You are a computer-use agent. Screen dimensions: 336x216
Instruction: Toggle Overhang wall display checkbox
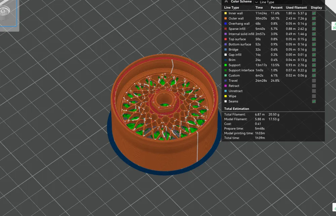pyautogui.click(x=314, y=24)
